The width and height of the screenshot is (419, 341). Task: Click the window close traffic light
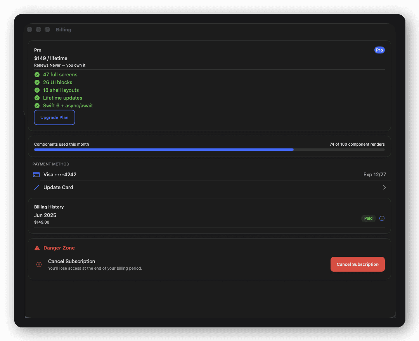coord(29,29)
